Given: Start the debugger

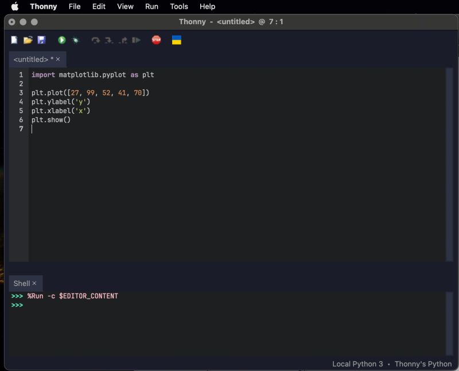Looking at the screenshot, I should [x=76, y=40].
